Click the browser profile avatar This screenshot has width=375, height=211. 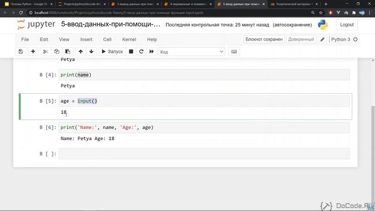point(362,13)
